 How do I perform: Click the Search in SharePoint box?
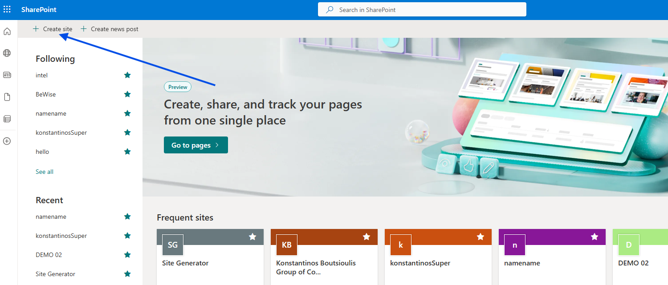[x=422, y=9]
